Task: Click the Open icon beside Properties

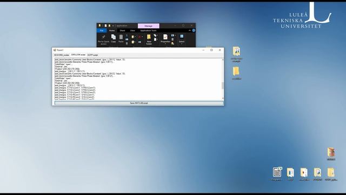Action: click(172, 35)
